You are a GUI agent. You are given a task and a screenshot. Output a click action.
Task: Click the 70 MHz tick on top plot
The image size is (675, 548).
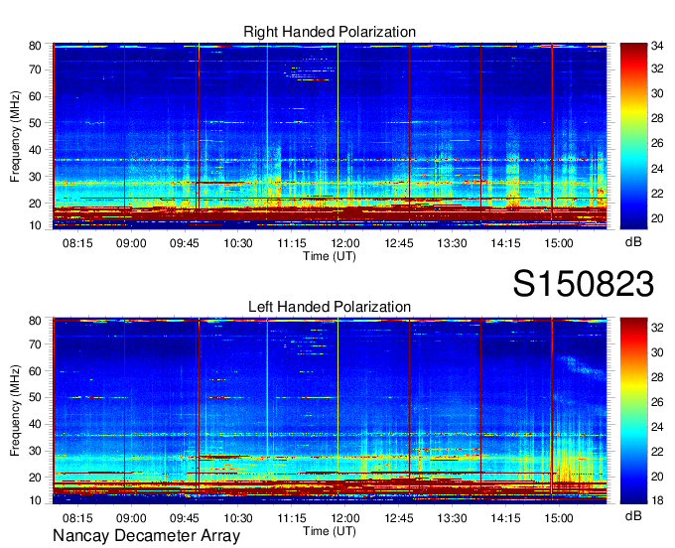pyautogui.click(x=35, y=69)
